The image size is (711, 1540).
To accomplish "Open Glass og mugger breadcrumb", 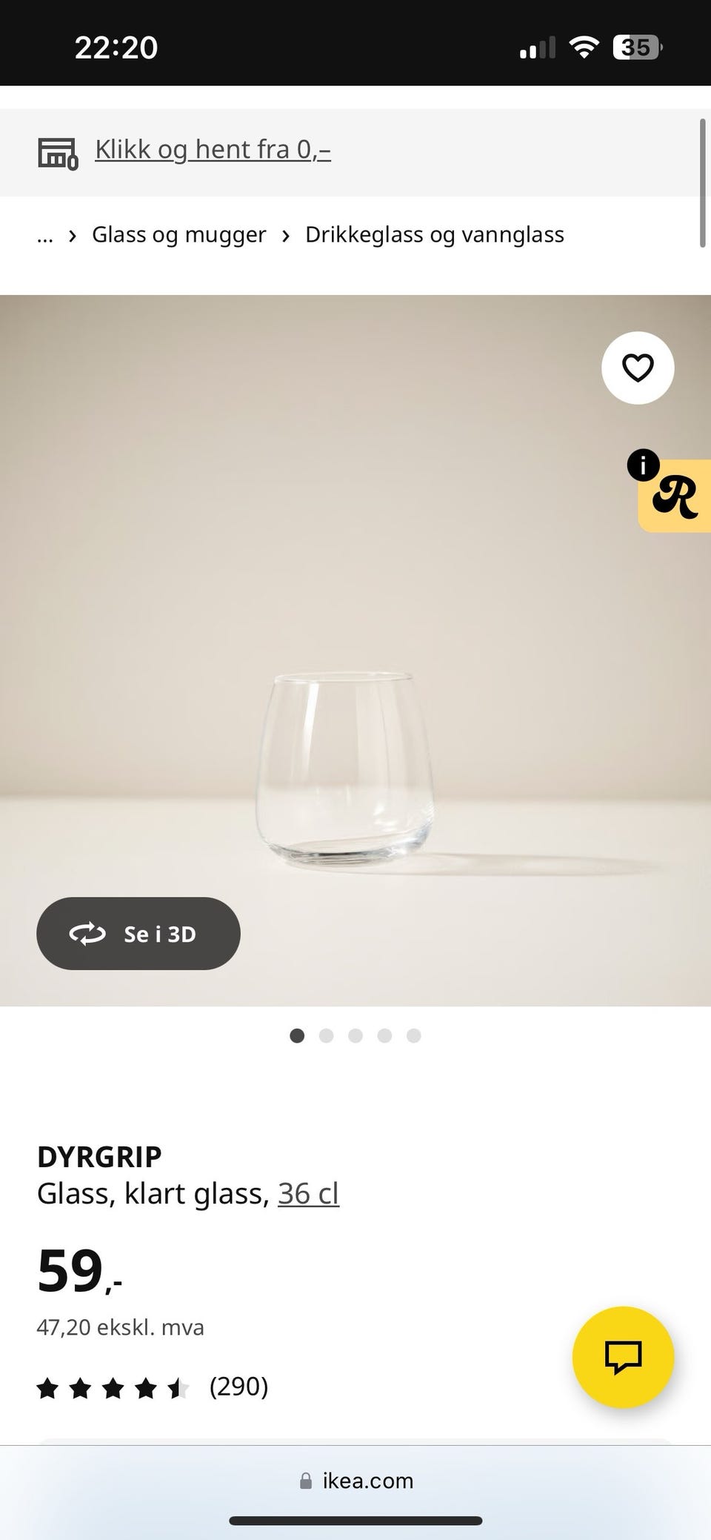I will pos(178,235).
